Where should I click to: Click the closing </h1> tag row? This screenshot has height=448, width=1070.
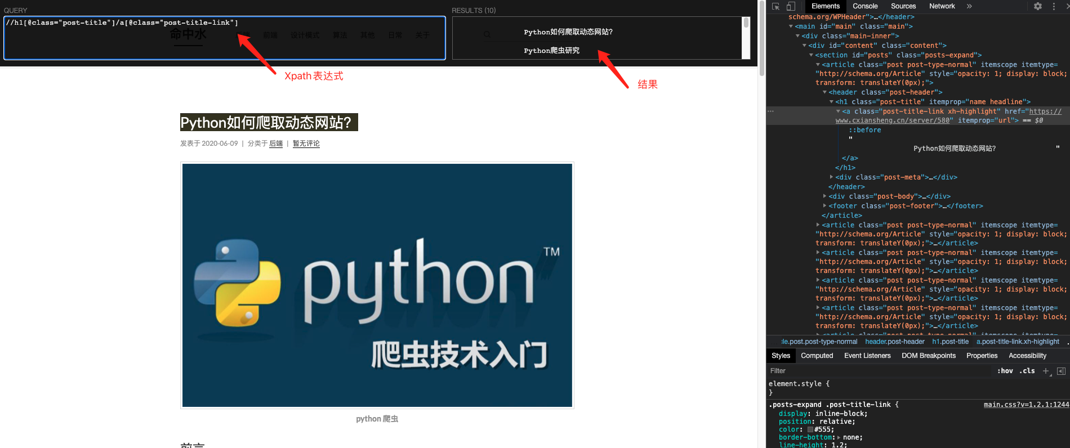pos(845,168)
